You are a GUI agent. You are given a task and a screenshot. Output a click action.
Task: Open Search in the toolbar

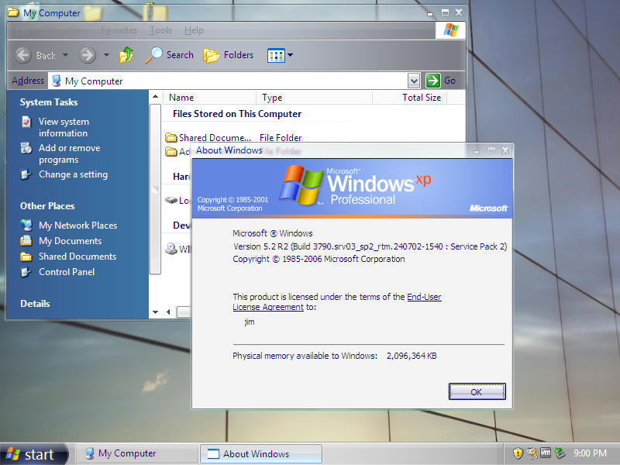coord(170,55)
